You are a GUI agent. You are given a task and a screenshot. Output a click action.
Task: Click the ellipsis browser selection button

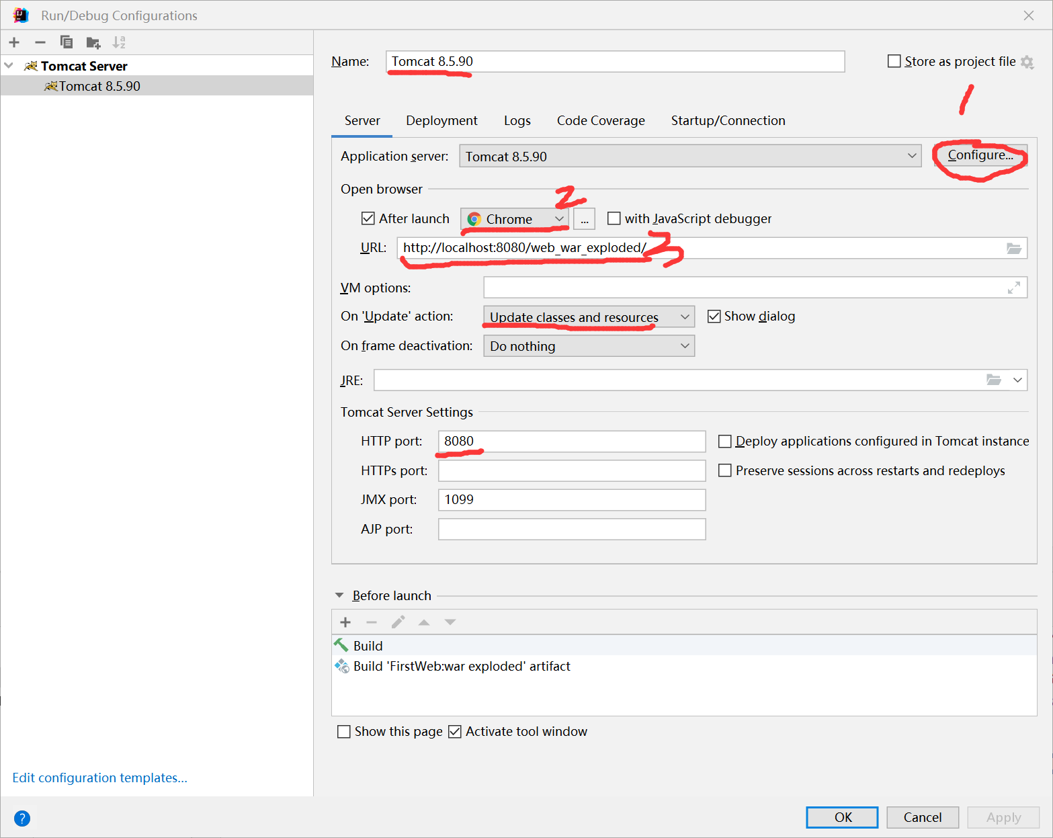[x=585, y=219]
